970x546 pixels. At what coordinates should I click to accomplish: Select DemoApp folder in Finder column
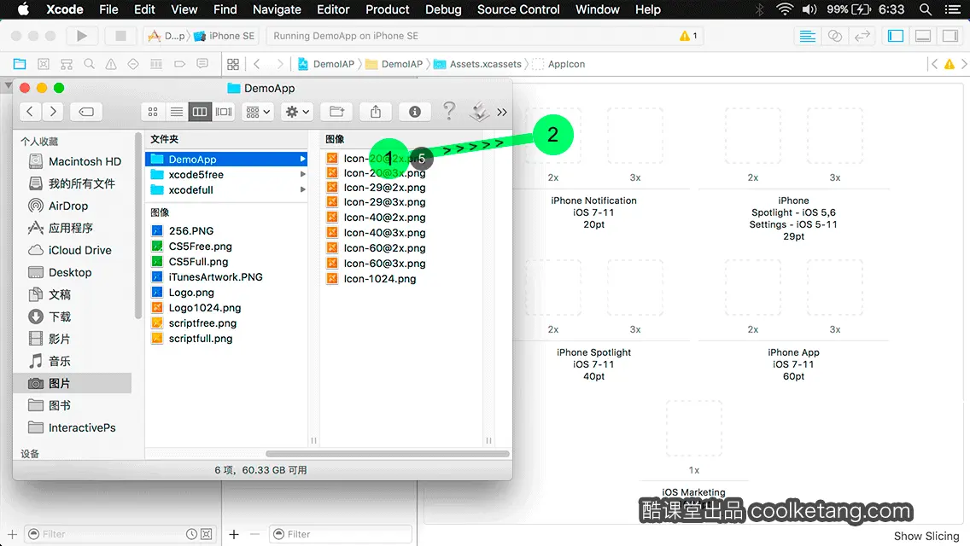226,159
